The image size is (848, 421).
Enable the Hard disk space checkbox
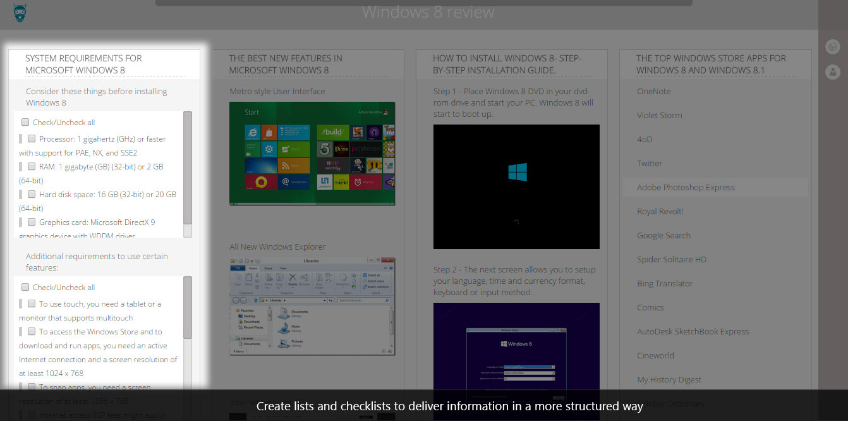(x=32, y=194)
